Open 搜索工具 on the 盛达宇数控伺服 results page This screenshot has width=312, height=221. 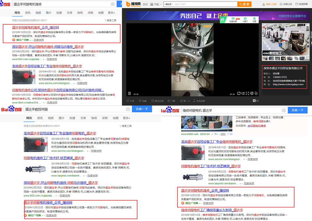tap(125, 126)
